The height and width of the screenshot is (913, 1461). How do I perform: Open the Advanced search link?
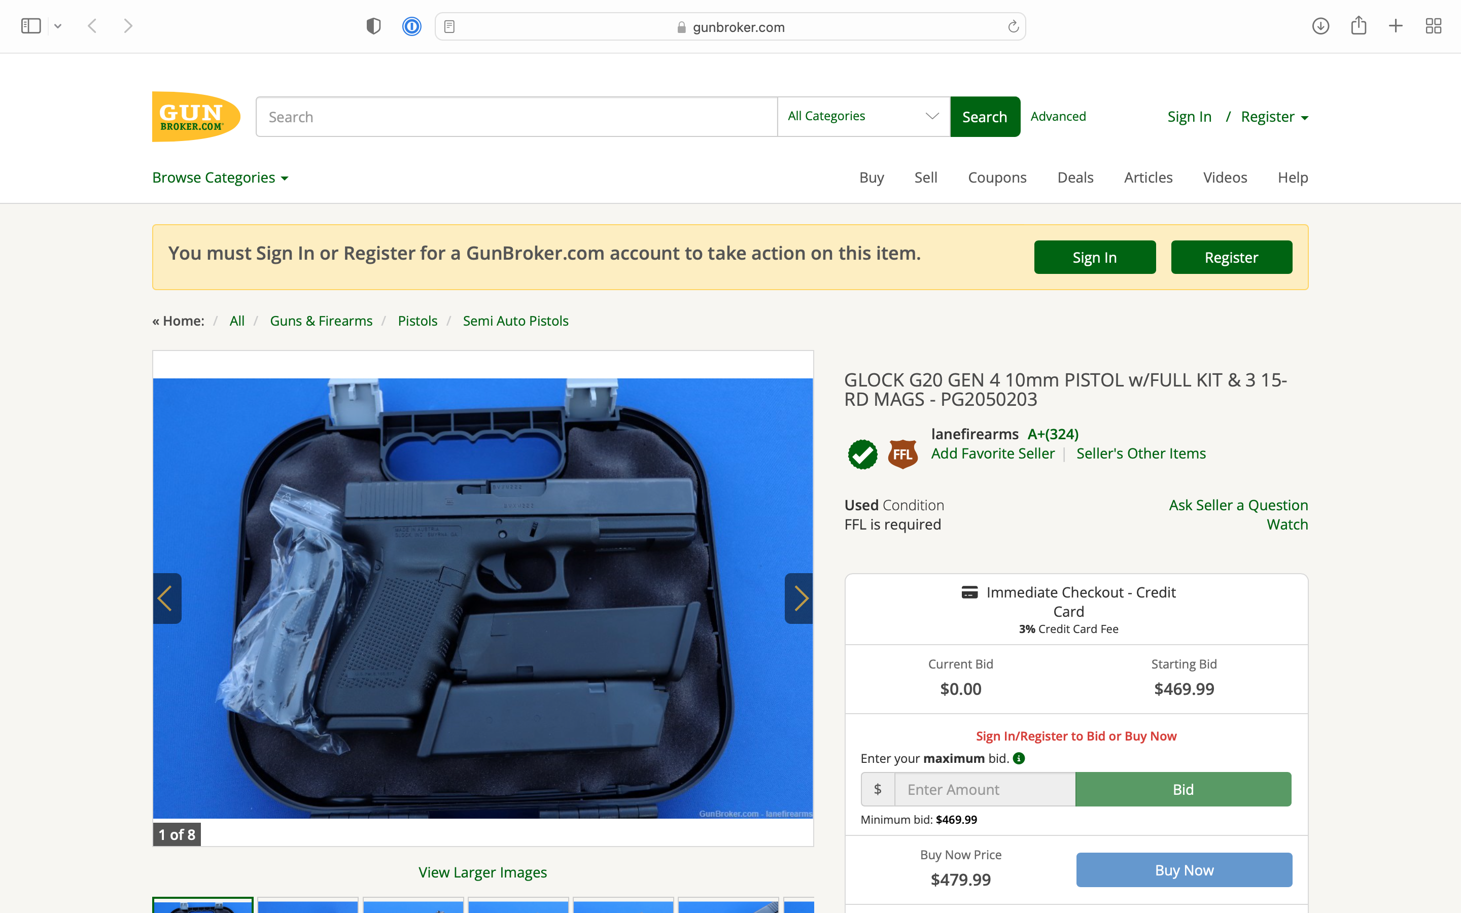pos(1058,116)
